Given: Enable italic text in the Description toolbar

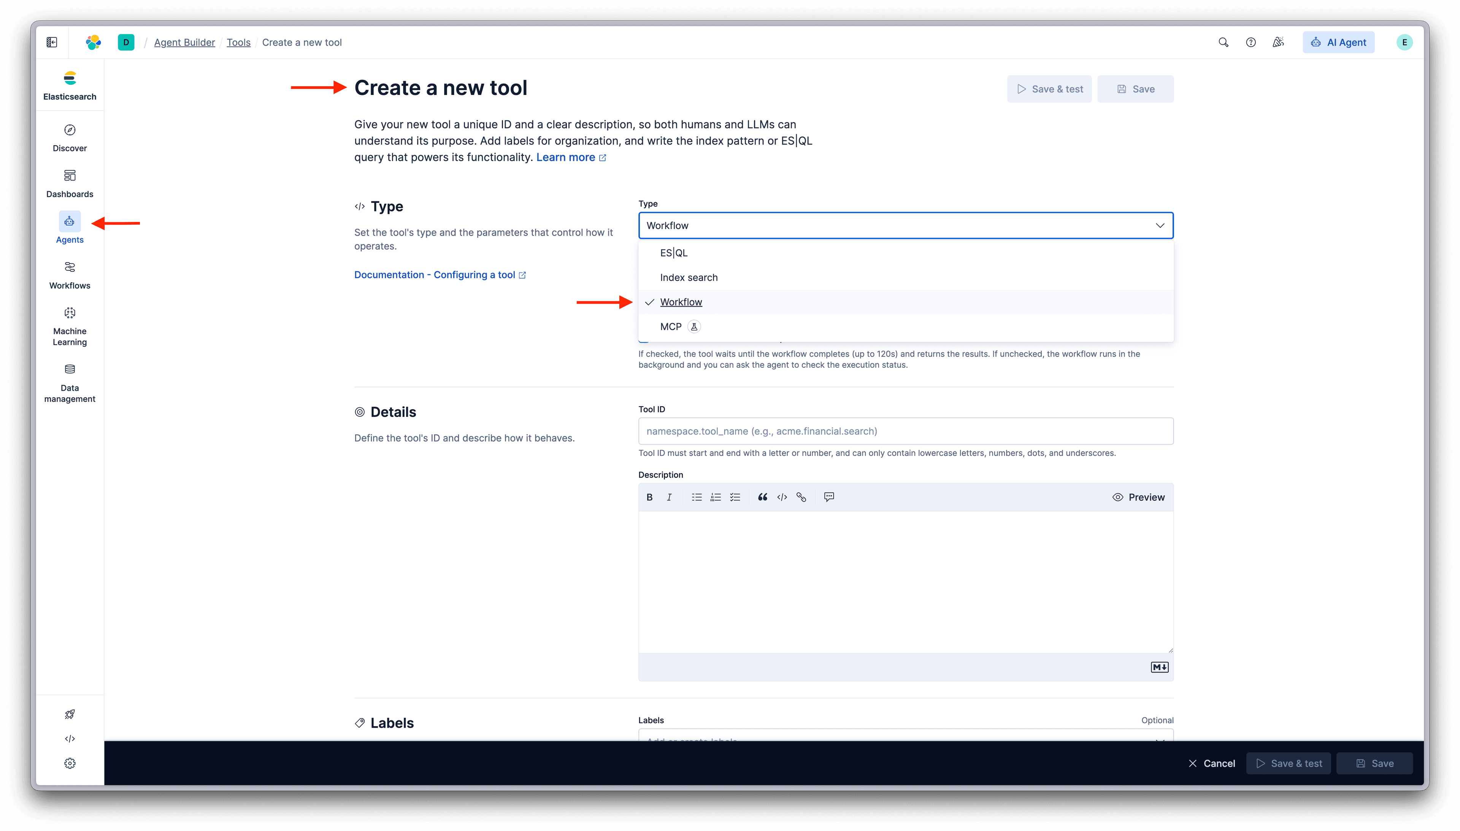Looking at the screenshot, I should click(x=669, y=497).
